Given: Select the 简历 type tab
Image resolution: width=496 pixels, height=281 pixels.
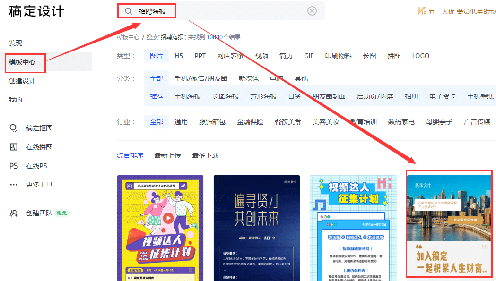Looking at the screenshot, I should [x=286, y=56].
